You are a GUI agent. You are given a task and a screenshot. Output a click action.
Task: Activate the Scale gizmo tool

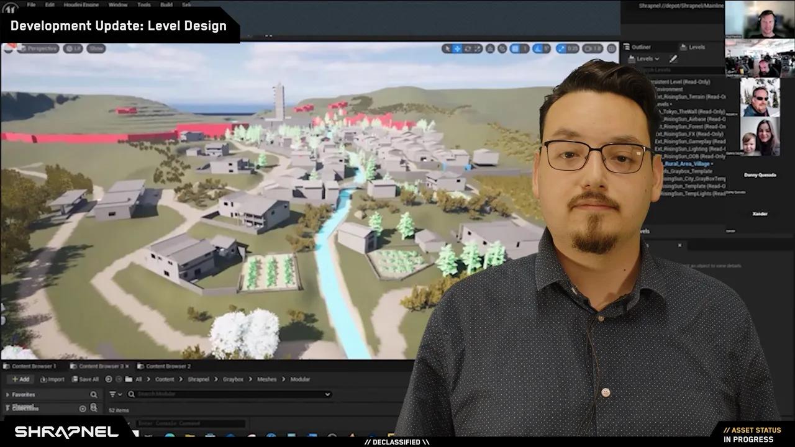coord(478,48)
